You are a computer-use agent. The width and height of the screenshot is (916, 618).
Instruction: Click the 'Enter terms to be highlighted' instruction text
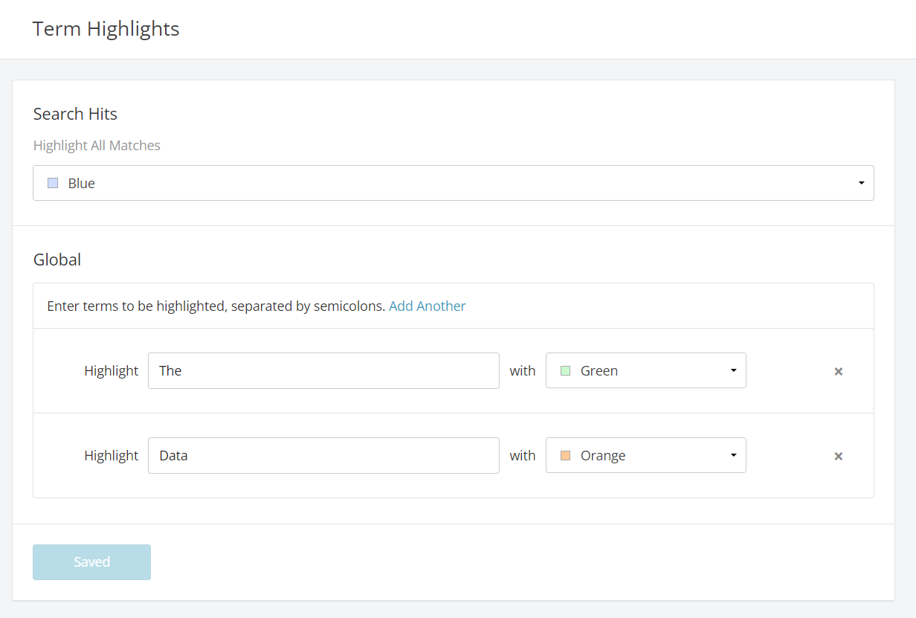point(216,306)
